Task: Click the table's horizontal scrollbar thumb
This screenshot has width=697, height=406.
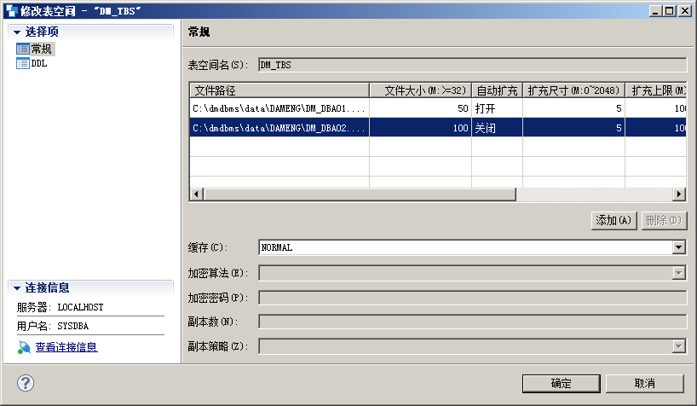Action: tap(360, 194)
